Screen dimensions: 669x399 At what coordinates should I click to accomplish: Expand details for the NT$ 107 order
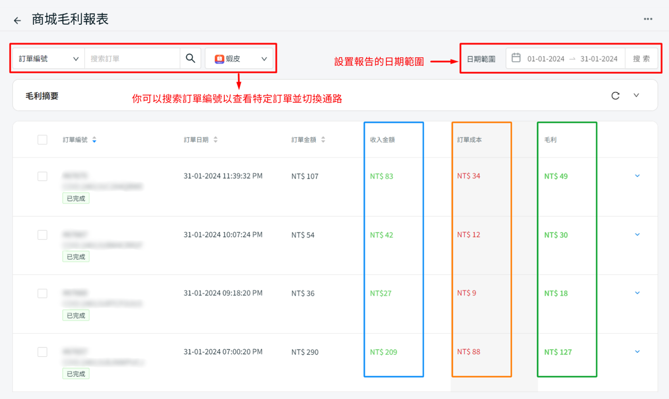pyautogui.click(x=638, y=176)
